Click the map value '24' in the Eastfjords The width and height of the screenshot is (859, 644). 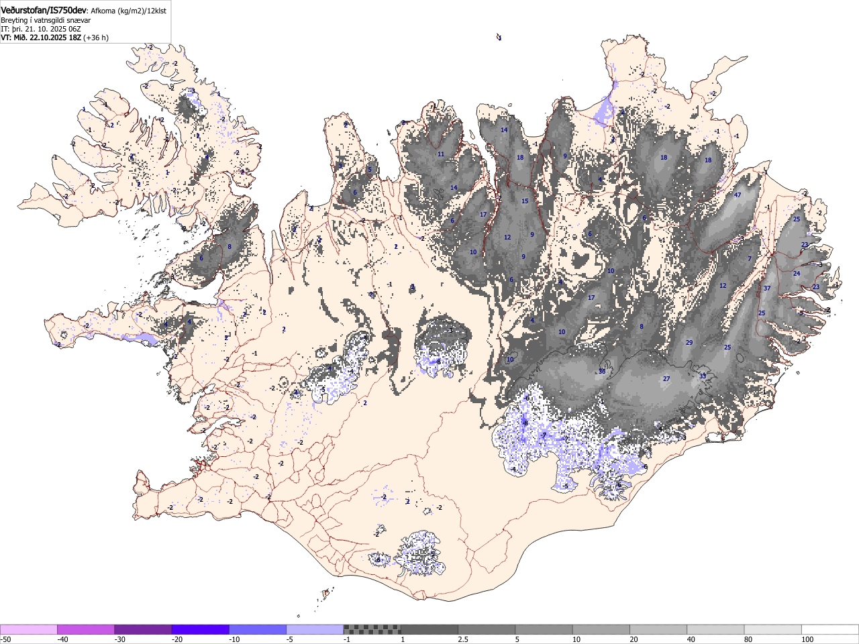pyautogui.click(x=797, y=274)
